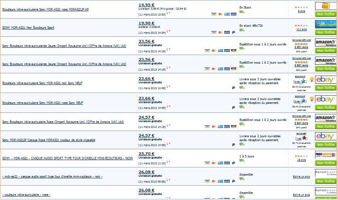Click eBay logo in MDR-AS21JP Casque Rose row

(326, 136)
